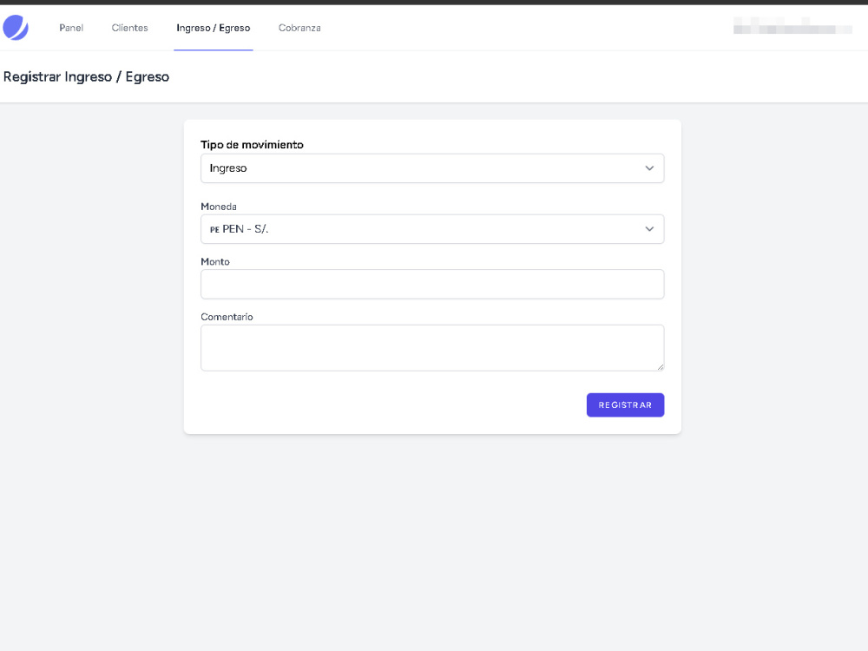Click the 'Monto' label
This screenshot has height=651, width=868.
(214, 261)
